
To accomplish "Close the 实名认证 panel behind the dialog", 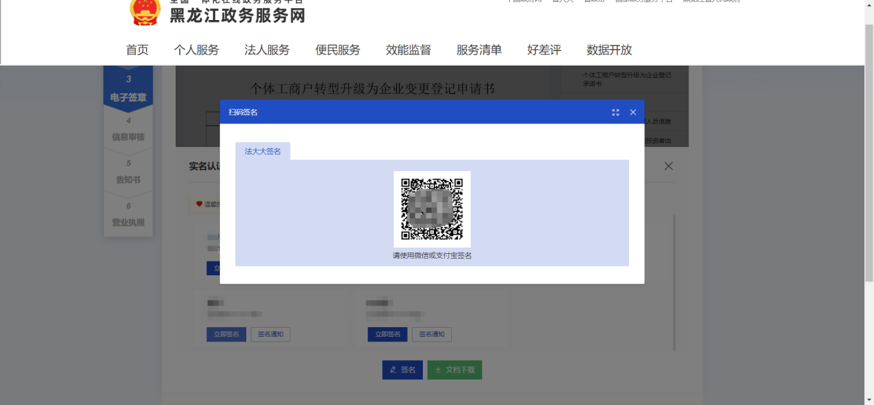I will click(x=668, y=166).
